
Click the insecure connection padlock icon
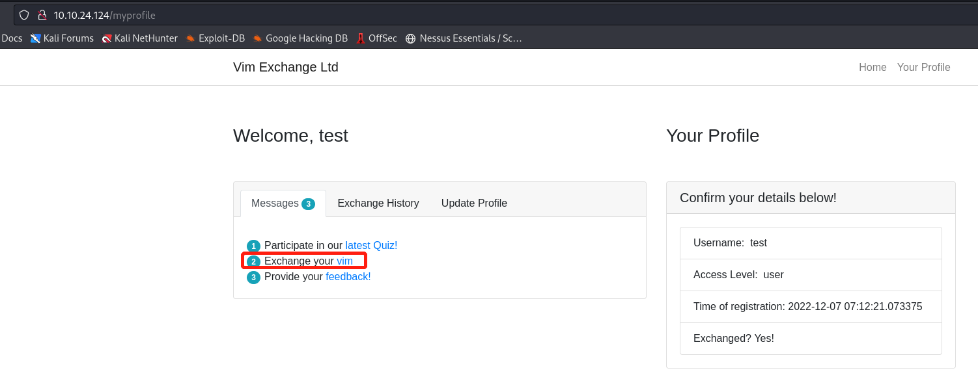pyautogui.click(x=42, y=15)
